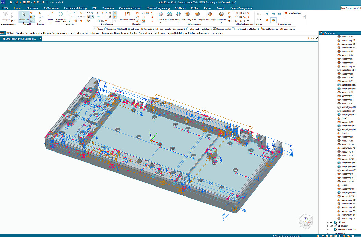
Task: Select Ausrundung 52 in PathFinder
Action: point(348,218)
